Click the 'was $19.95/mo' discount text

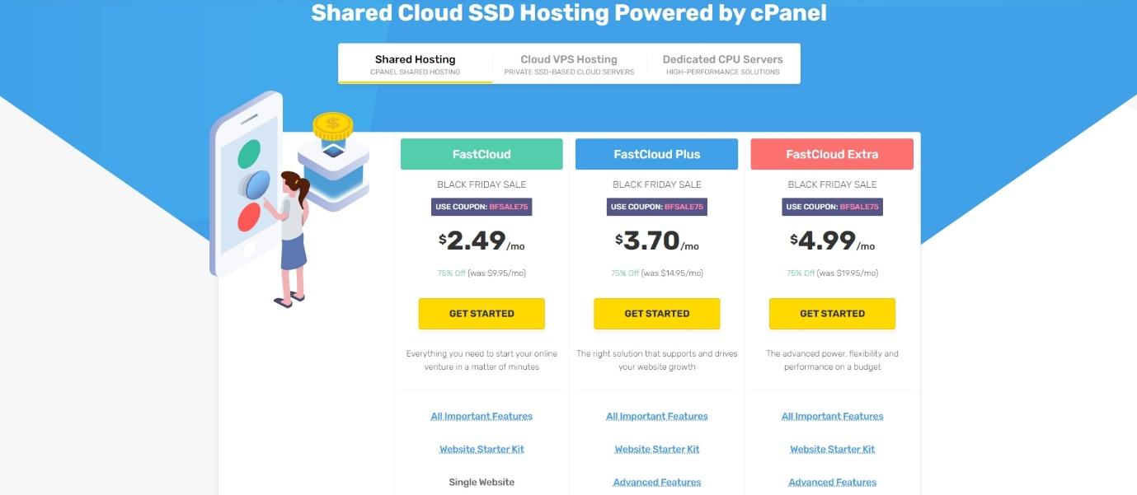click(848, 273)
